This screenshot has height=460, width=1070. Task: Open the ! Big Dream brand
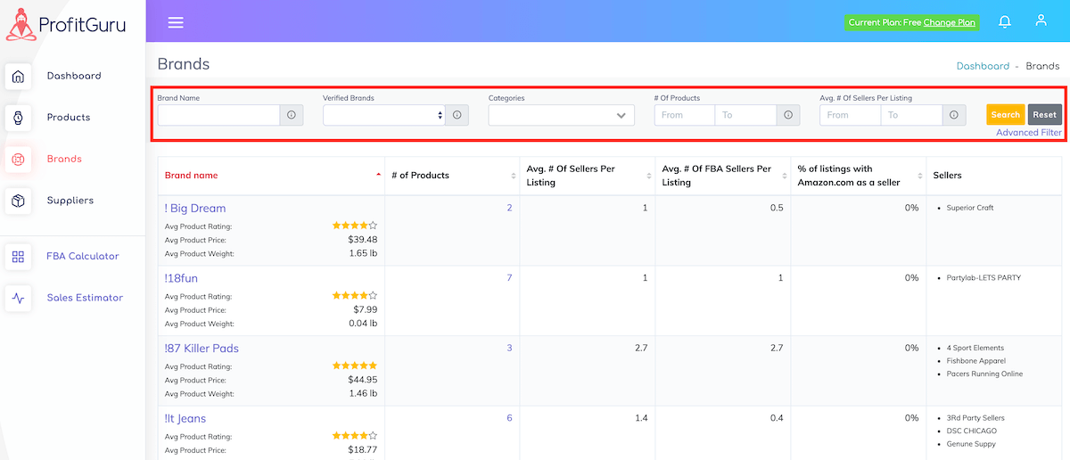(x=195, y=209)
